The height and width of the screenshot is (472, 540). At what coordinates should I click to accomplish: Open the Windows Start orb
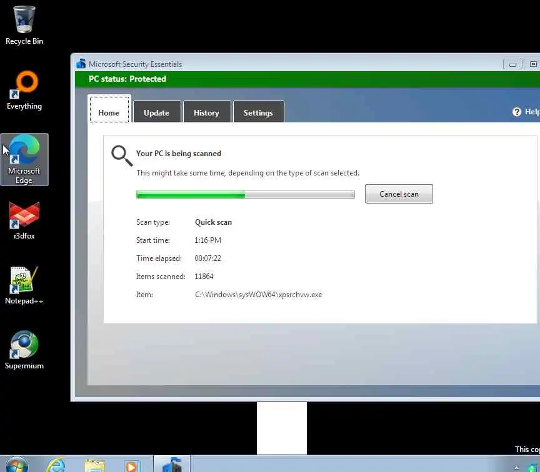pyautogui.click(x=16, y=465)
